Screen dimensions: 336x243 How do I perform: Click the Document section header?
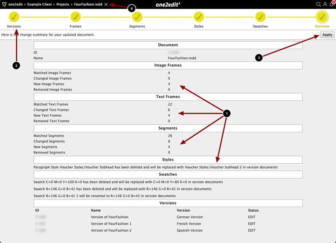168,45
